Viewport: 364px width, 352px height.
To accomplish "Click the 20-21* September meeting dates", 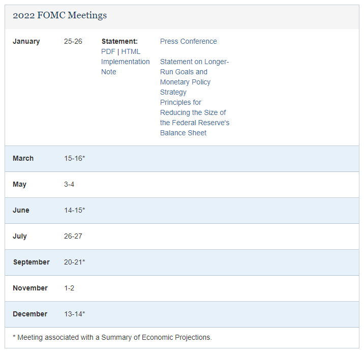I will [x=74, y=262].
